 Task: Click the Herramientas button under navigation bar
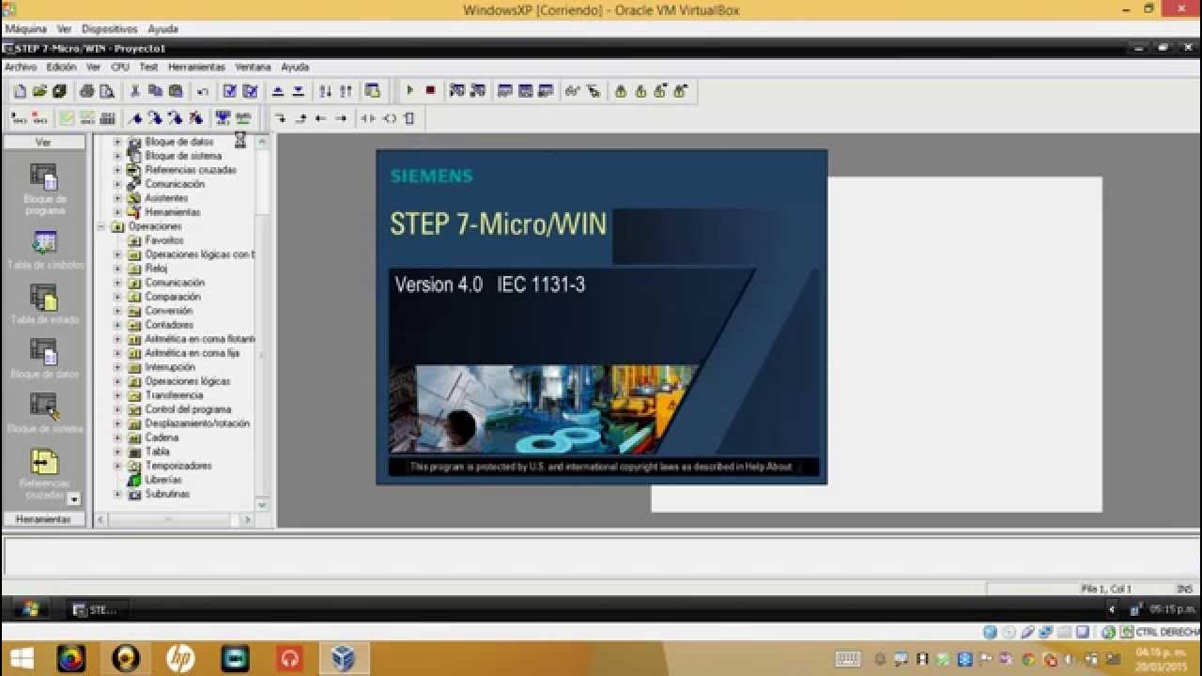coord(43,519)
